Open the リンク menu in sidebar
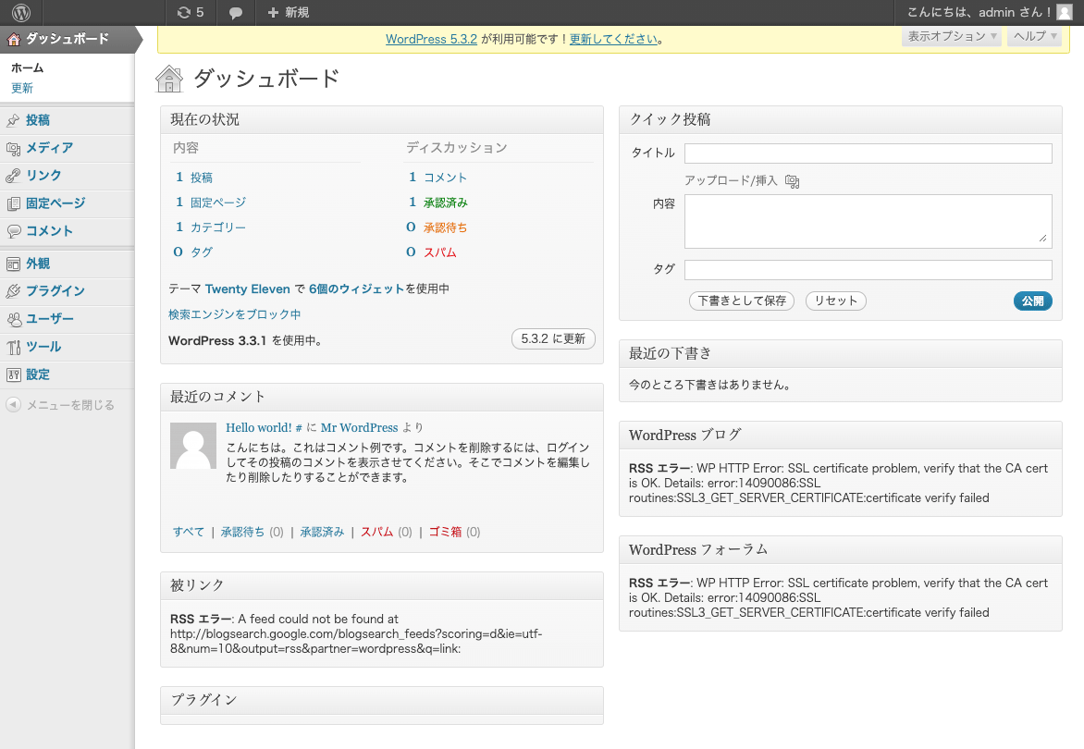Image resolution: width=1084 pixels, height=749 pixels. point(43,176)
